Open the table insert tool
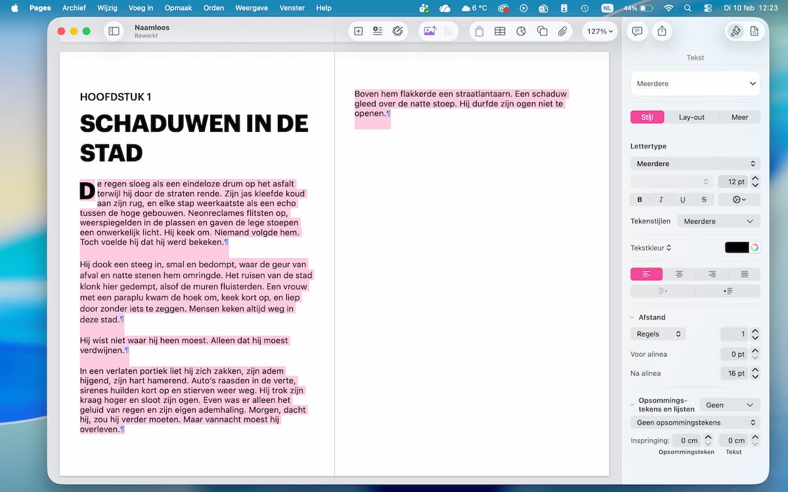This screenshot has width=788, height=492. point(500,31)
